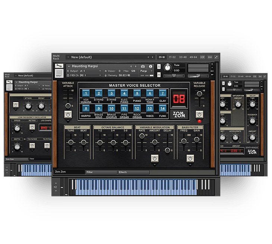This screenshot has width=272, height=244.
Task: Open instrument edit mode via wrench icon
Action: (59, 66)
